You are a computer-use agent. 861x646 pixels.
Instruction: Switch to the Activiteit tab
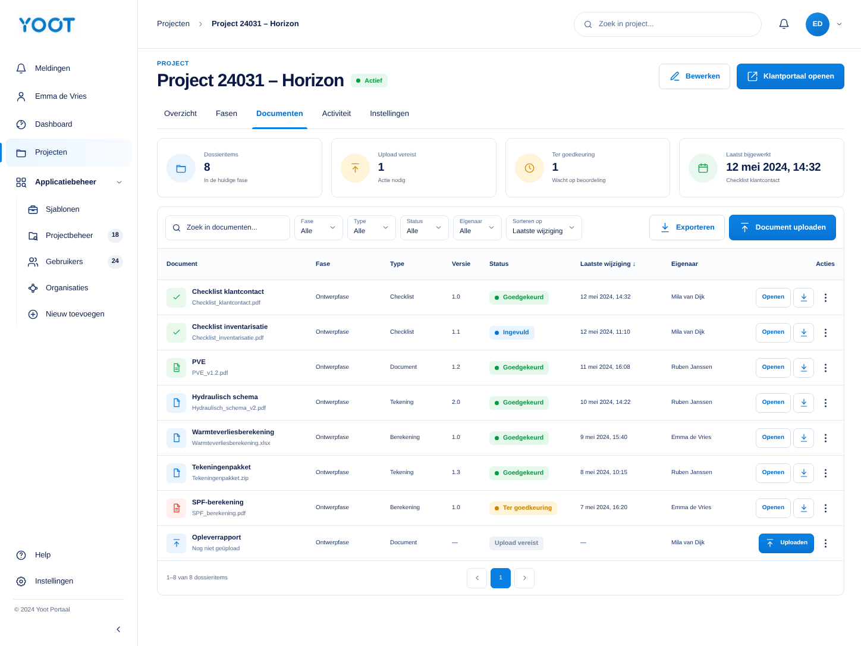337,114
